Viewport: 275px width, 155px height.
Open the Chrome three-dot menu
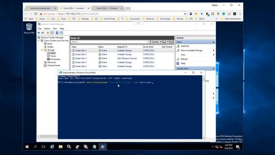[240, 14]
